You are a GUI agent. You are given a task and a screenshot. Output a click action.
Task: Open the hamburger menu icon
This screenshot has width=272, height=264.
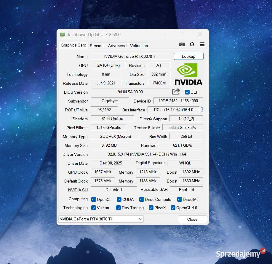coord(202,44)
